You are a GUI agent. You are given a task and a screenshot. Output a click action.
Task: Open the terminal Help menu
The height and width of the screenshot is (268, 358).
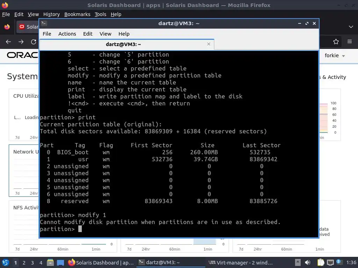(124, 34)
